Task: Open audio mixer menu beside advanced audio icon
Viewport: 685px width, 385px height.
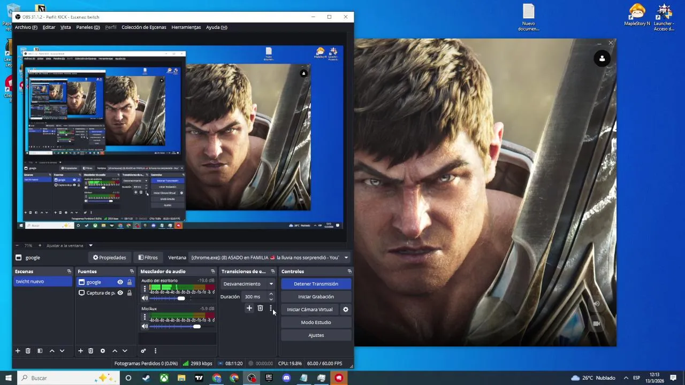Action: point(155,351)
